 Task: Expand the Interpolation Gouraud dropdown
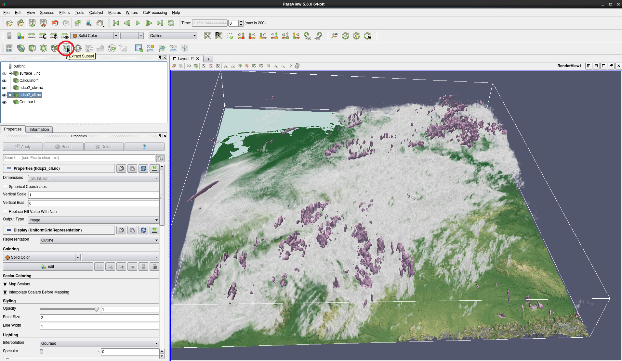point(99,343)
